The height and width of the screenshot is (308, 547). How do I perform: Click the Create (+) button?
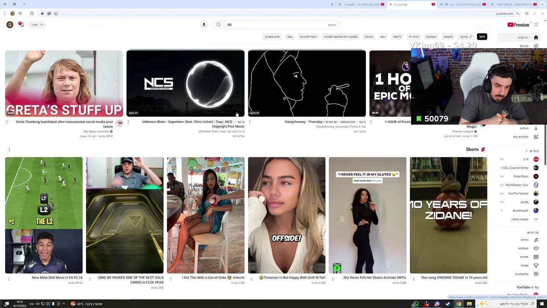click(x=38, y=25)
